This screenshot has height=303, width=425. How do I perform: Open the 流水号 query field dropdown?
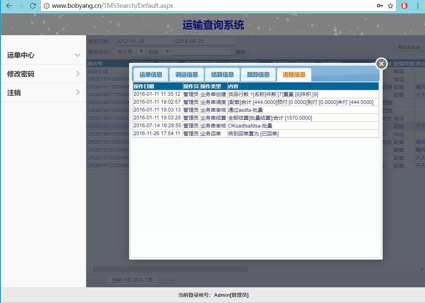click(130, 52)
